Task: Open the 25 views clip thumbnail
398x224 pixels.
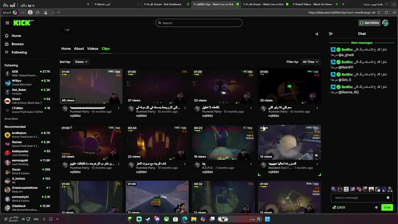Action: 289,86
